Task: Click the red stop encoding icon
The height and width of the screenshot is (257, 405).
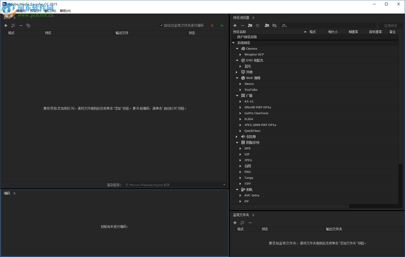Action: click(212, 25)
